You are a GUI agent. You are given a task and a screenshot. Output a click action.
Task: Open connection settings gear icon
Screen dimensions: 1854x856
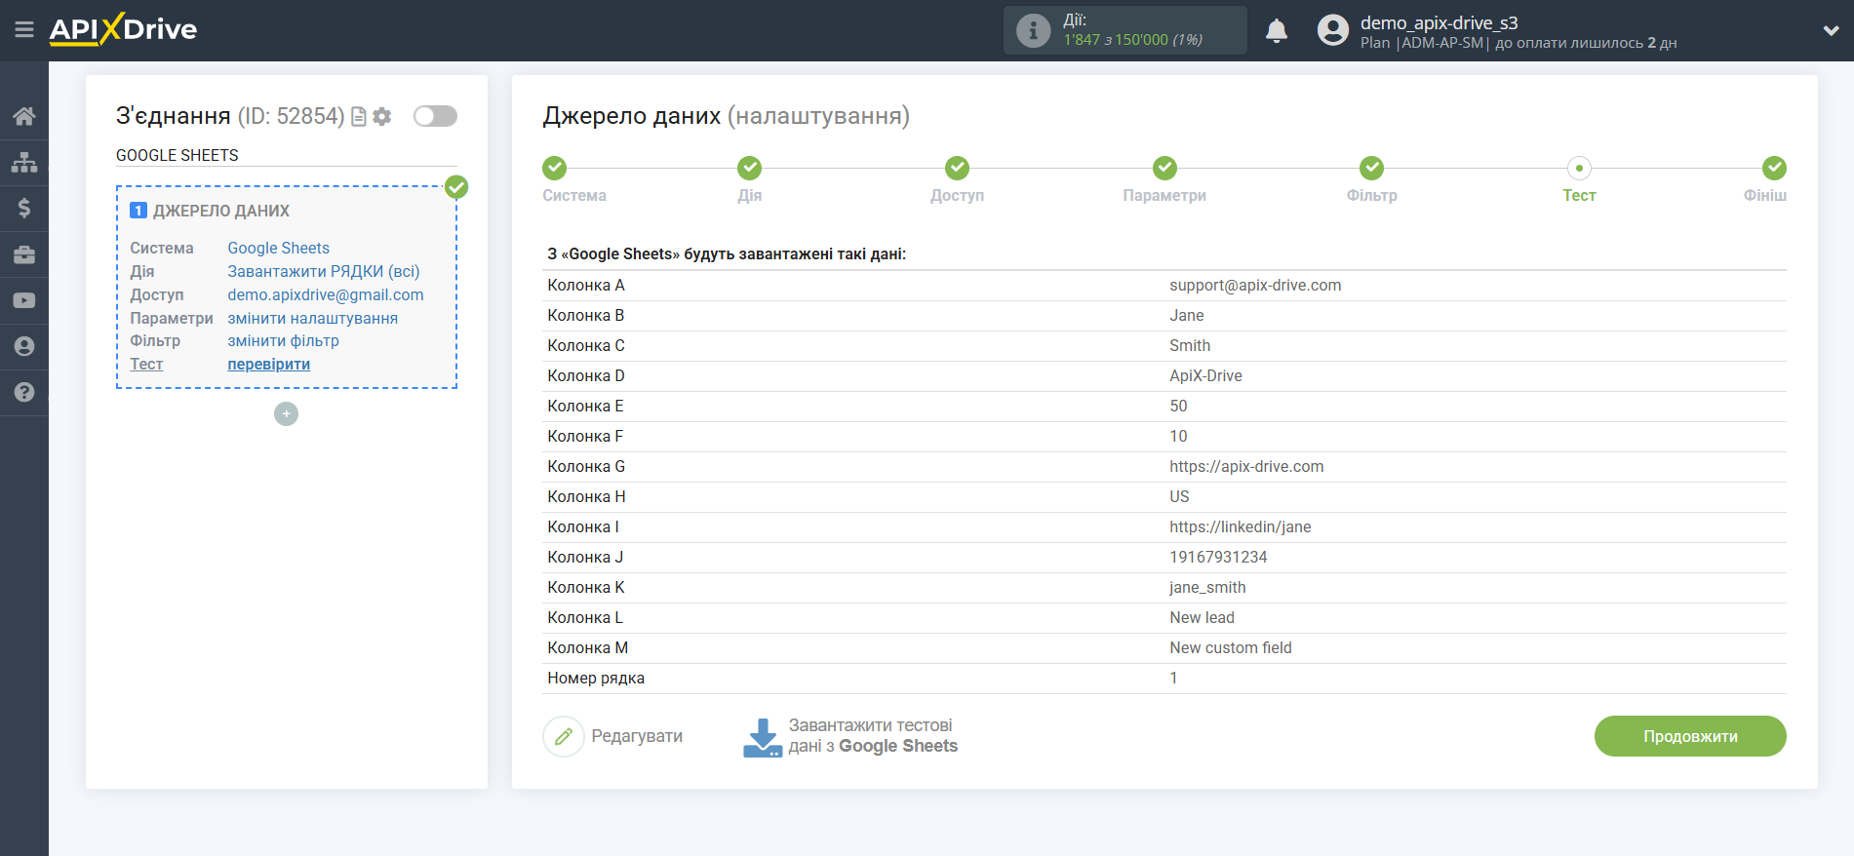click(382, 117)
